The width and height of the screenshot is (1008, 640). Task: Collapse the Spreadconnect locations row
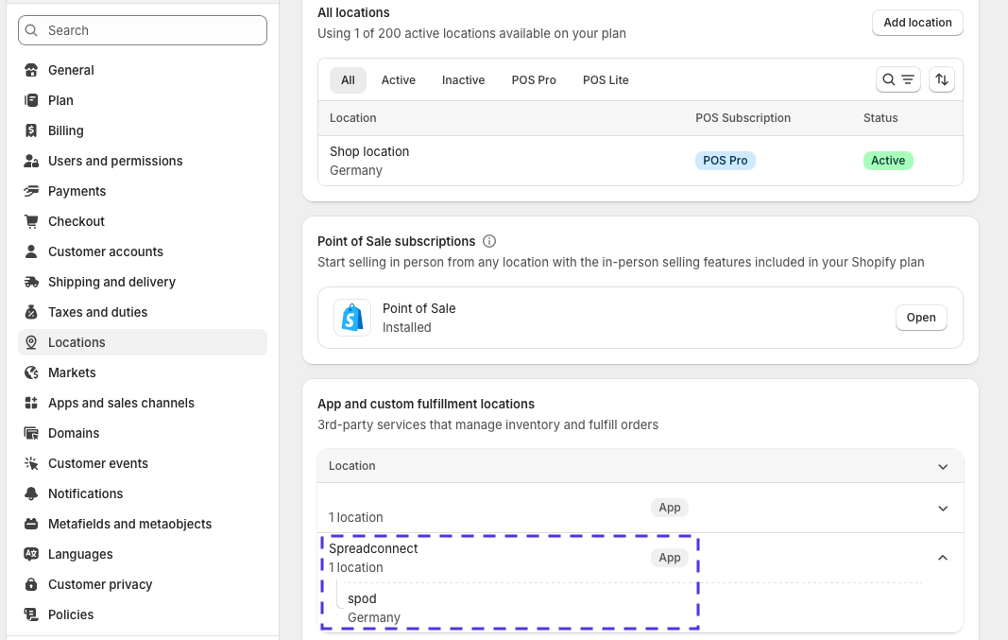[943, 557]
